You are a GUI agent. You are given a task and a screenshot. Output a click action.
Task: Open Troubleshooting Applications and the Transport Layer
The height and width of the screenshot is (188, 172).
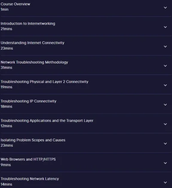click(47, 121)
